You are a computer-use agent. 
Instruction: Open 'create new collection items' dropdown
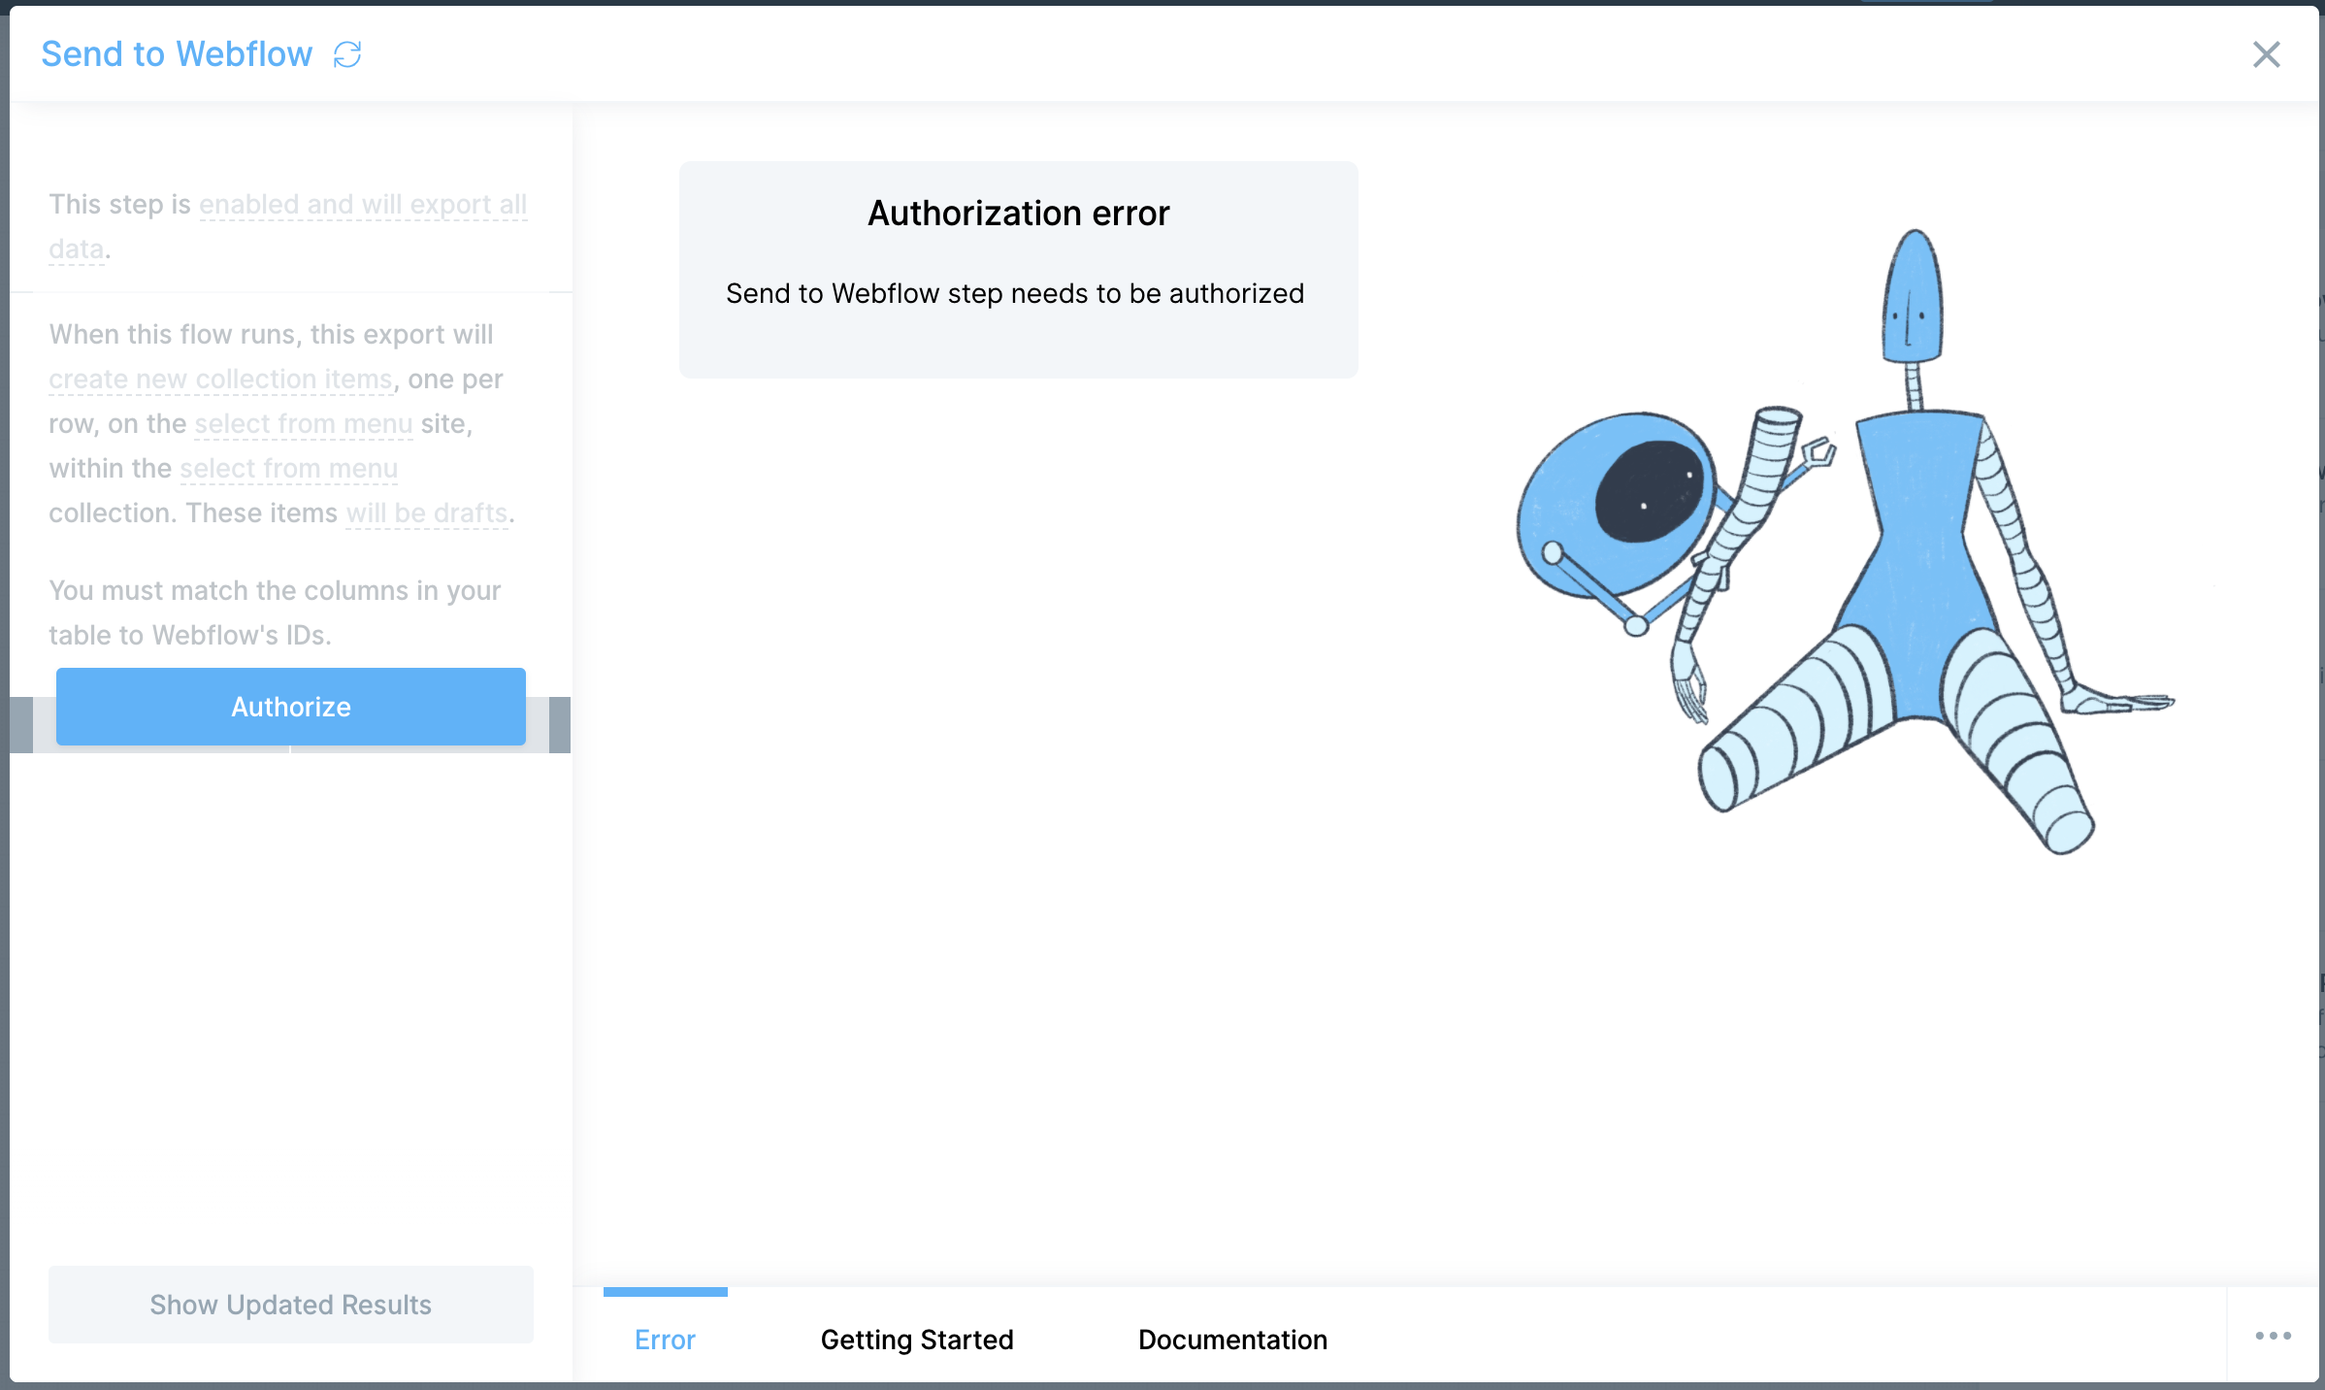tap(221, 380)
